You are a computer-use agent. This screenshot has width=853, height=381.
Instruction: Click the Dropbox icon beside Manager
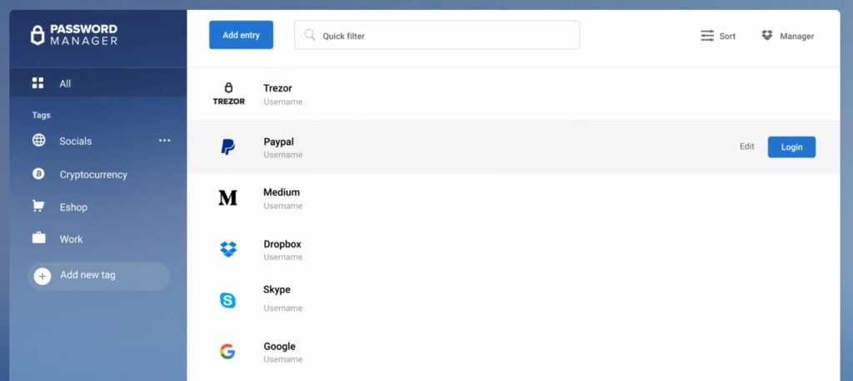(767, 35)
